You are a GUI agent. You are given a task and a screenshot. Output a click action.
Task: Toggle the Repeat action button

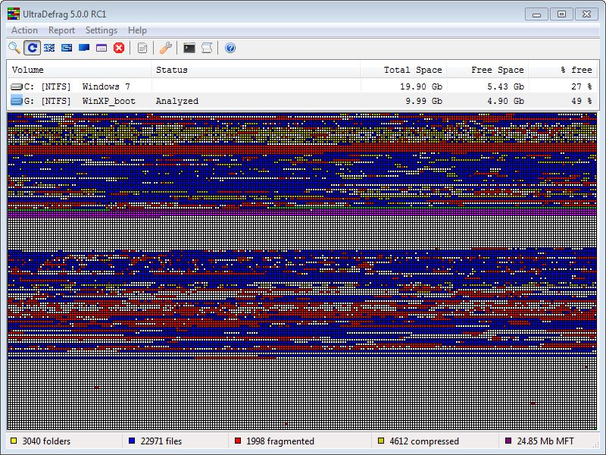[31, 48]
